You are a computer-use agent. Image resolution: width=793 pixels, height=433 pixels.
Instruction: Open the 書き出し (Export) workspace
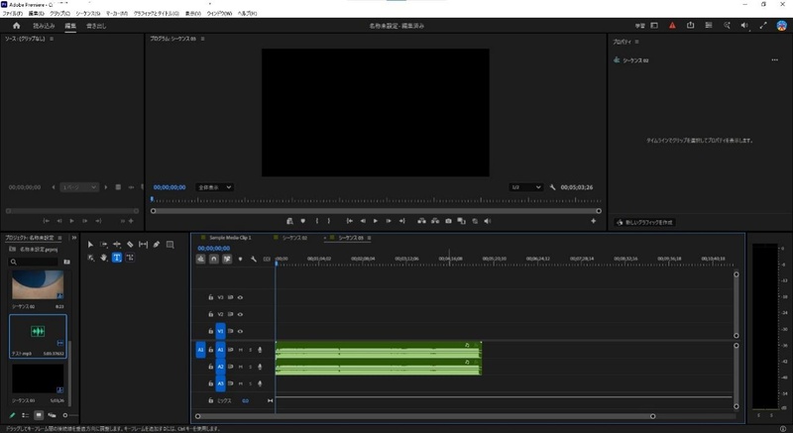[x=96, y=26]
